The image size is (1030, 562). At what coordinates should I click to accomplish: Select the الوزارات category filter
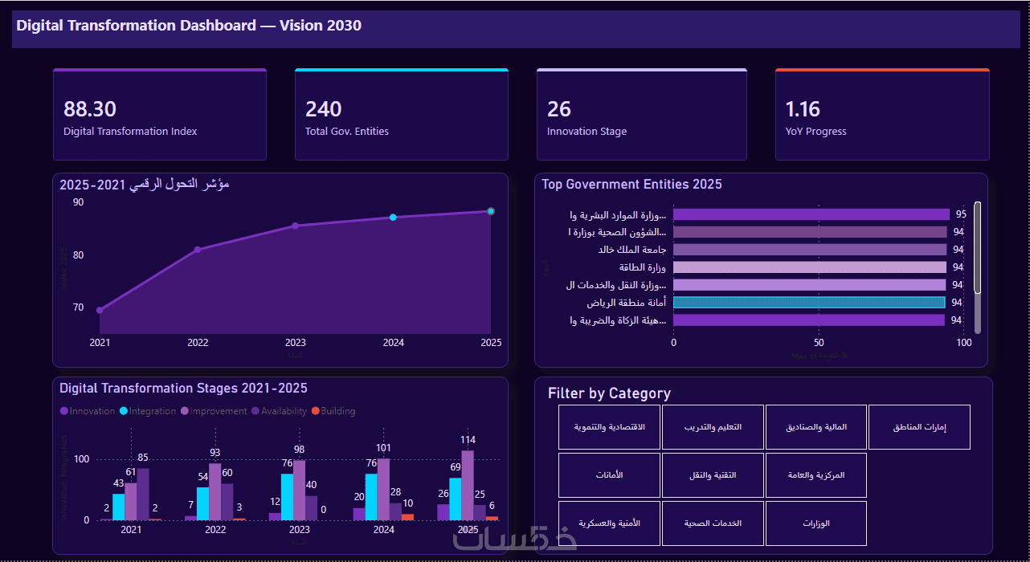(x=815, y=523)
